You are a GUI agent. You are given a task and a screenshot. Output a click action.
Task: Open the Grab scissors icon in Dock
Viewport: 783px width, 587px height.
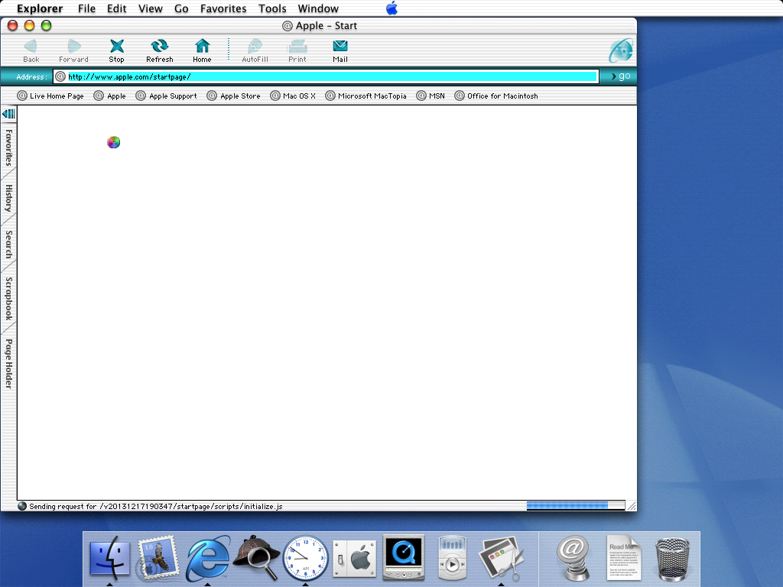click(502, 558)
